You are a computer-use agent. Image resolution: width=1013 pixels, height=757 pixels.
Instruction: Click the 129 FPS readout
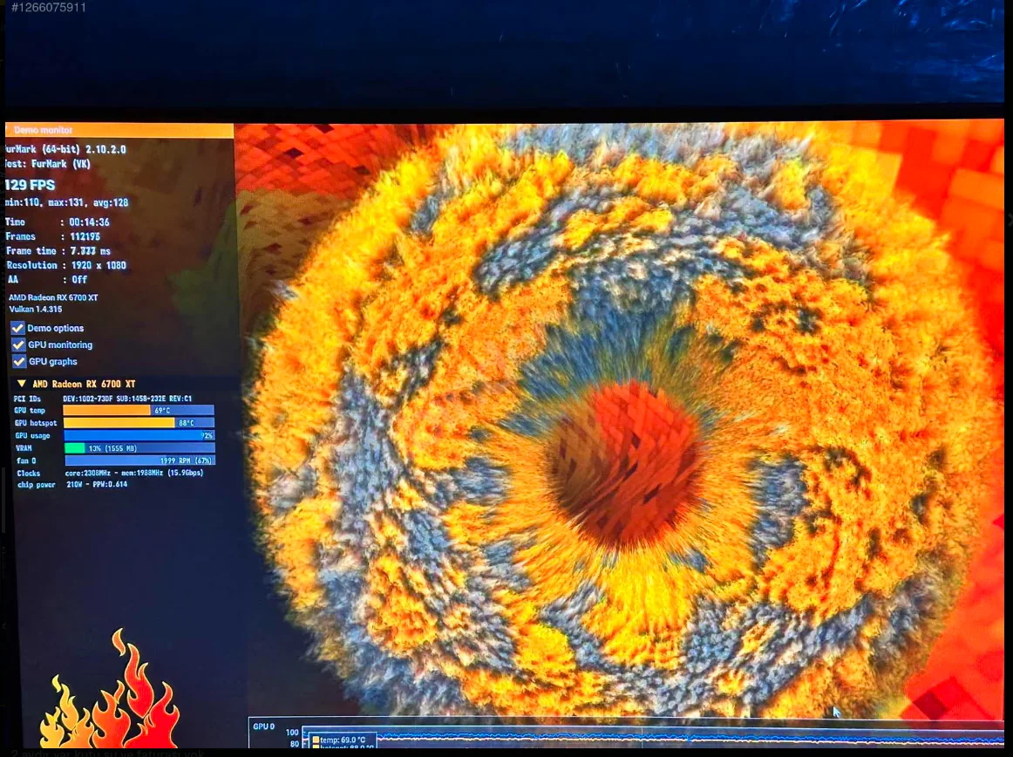click(30, 185)
